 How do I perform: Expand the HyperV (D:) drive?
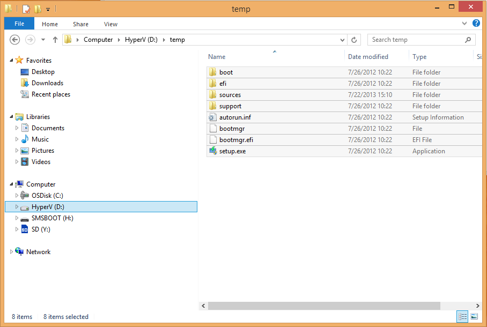(17, 207)
